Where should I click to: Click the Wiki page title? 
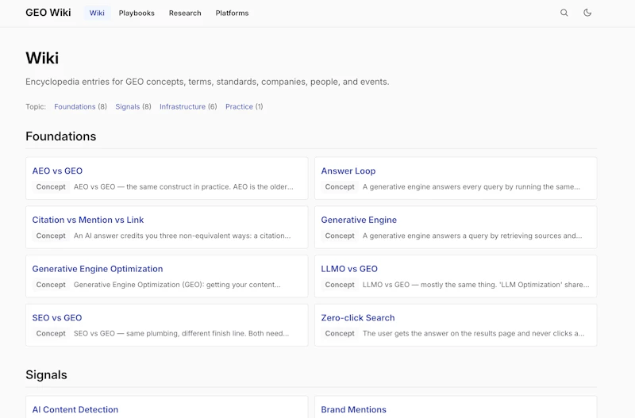coord(42,58)
